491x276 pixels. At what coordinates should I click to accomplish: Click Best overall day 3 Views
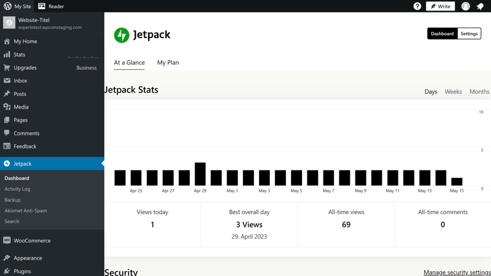point(249,224)
